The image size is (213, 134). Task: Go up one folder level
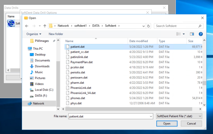[45, 26]
